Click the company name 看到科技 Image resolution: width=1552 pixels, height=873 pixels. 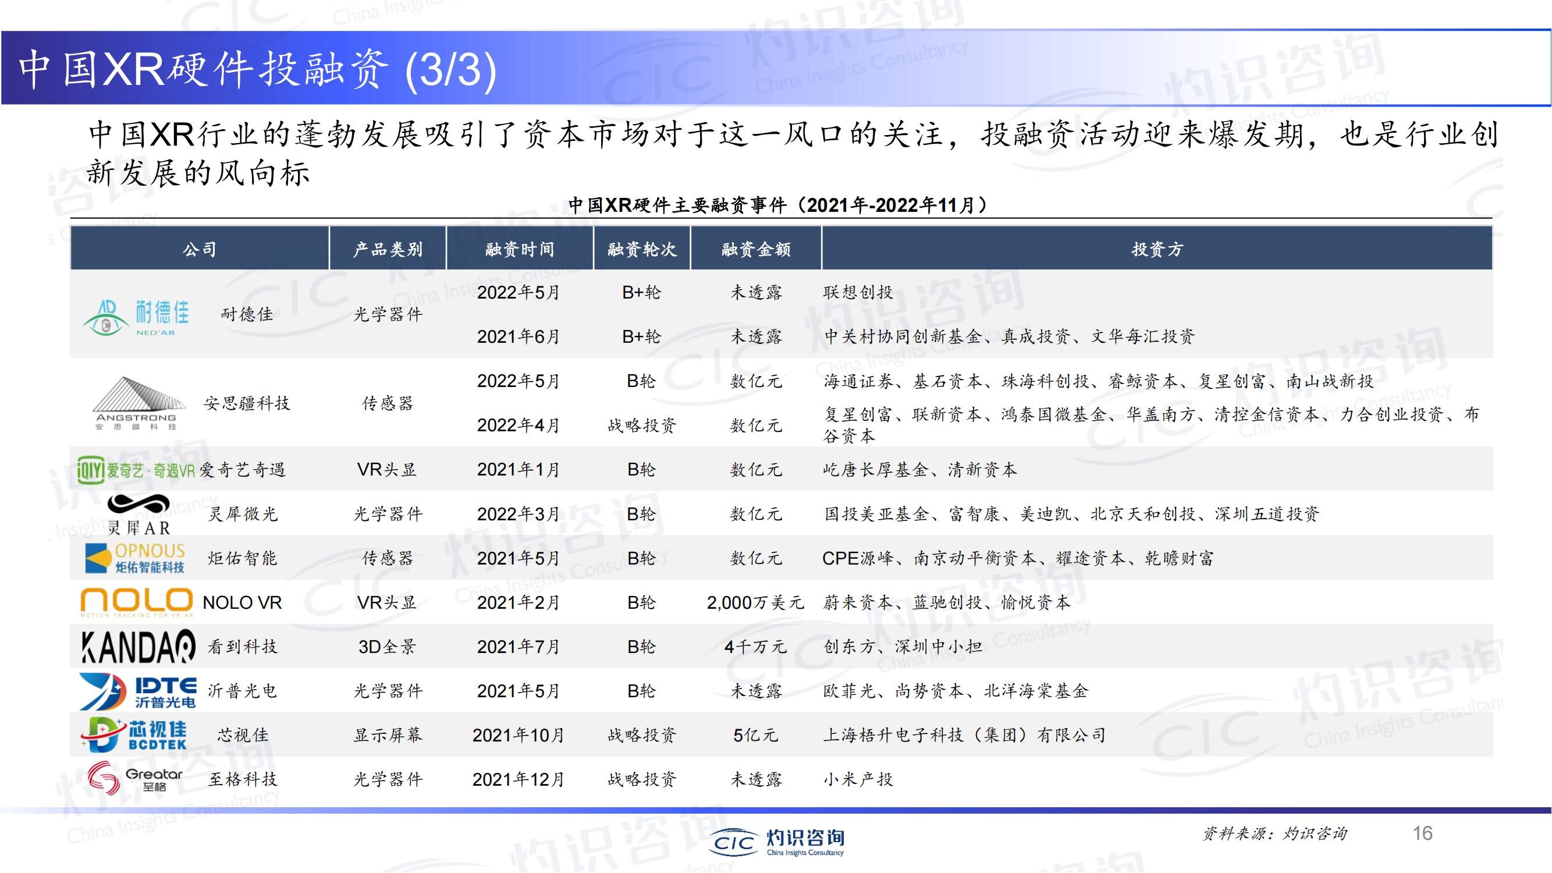243,647
